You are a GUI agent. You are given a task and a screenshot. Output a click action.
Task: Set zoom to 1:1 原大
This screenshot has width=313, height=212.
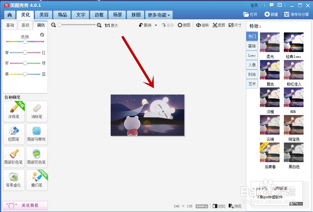click(x=111, y=26)
